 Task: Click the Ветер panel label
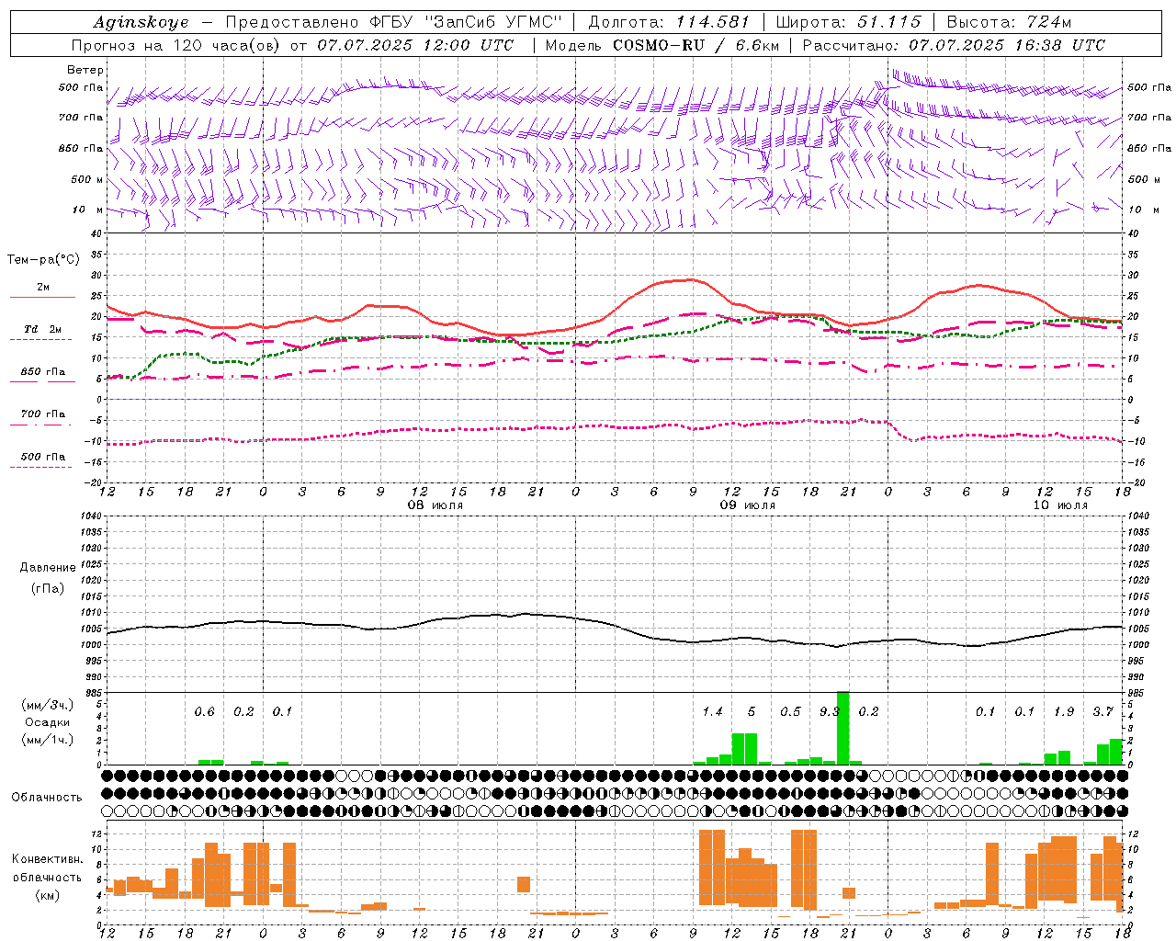click(x=85, y=70)
